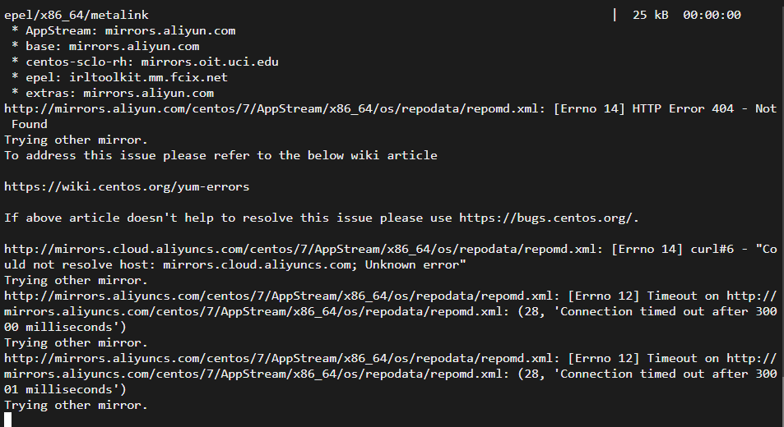Screen dimensions: 784x427
Task: Click the mirrors.aliyun.com AppStream 404 URL
Action: 274,108
